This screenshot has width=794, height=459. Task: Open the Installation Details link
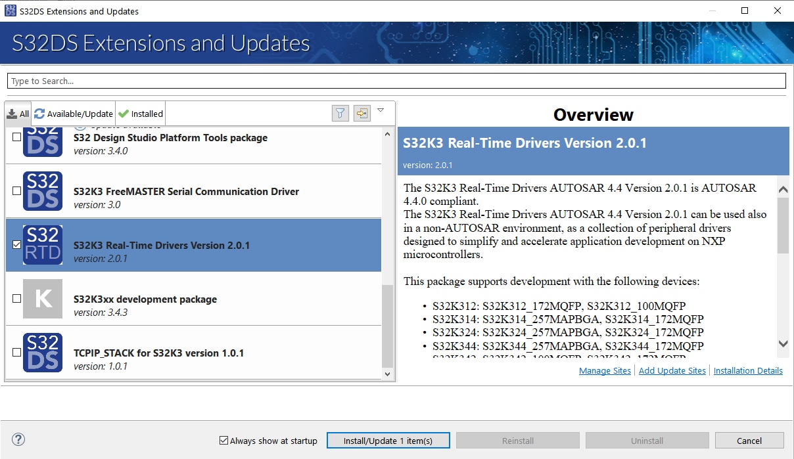point(748,371)
